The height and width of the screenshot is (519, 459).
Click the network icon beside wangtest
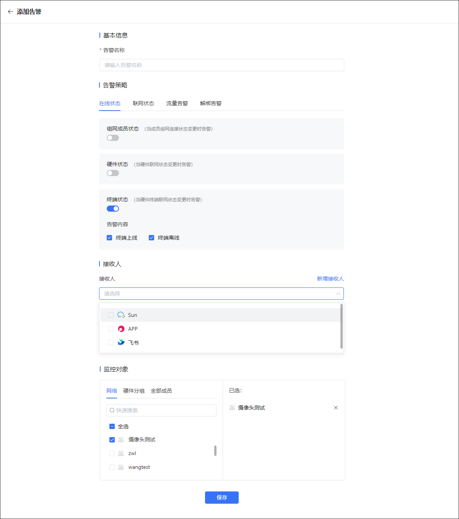click(x=121, y=467)
